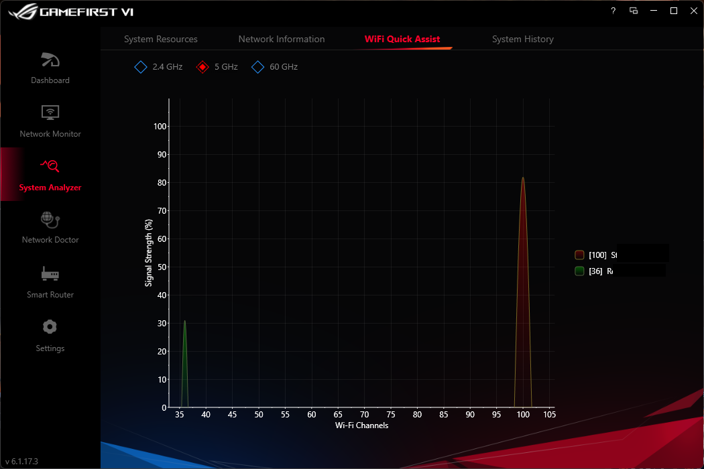Screen dimensions: 704x469
Task: Switch to Network Information tab
Action: 282,39
